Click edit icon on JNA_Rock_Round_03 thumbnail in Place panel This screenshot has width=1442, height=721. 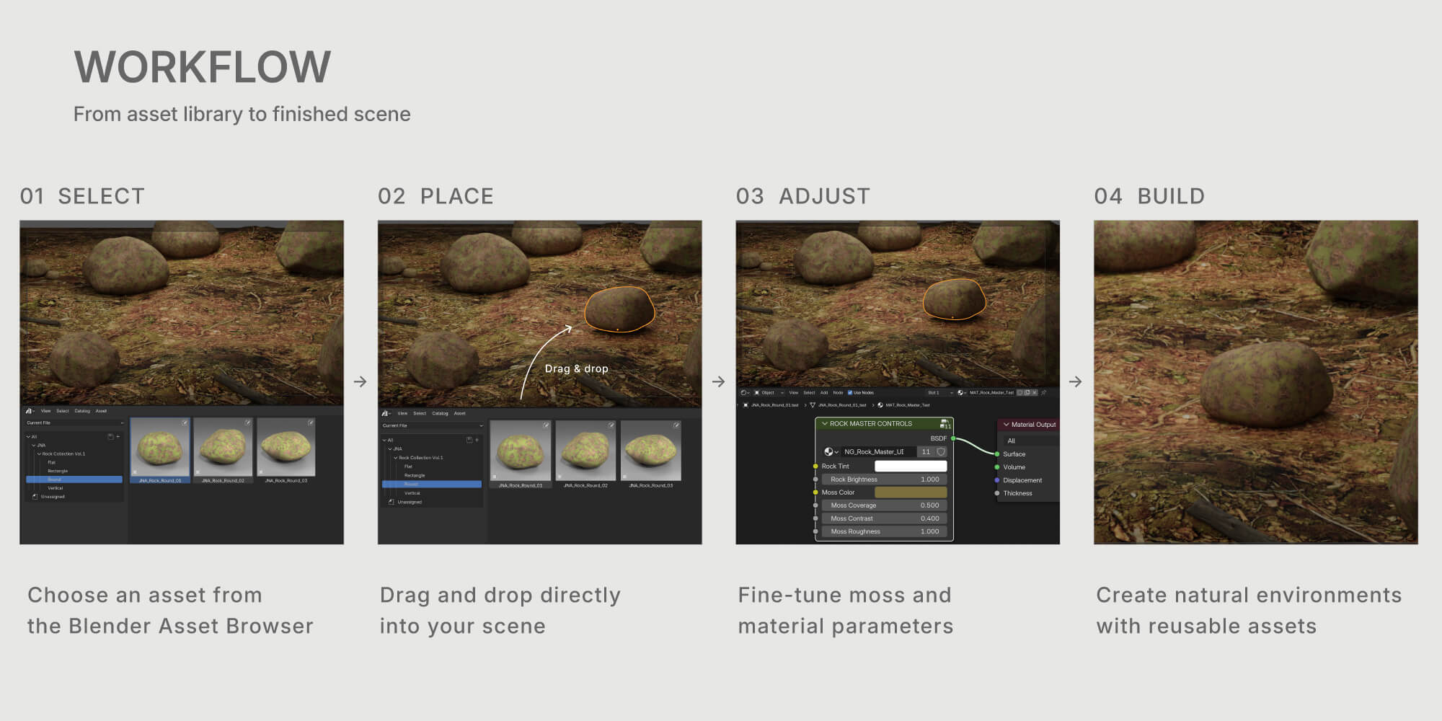click(x=676, y=425)
